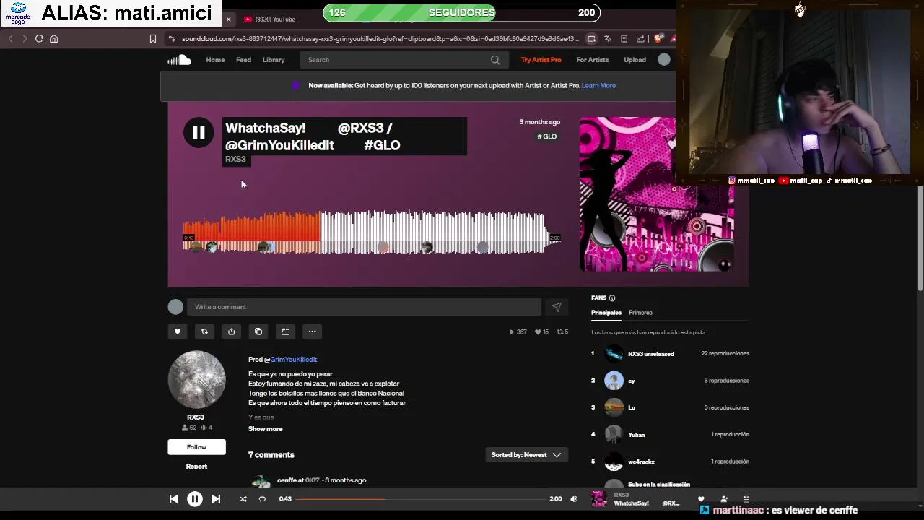Mute the volume in the player bar
Viewport: 924px width, 520px height.
[574, 499]
